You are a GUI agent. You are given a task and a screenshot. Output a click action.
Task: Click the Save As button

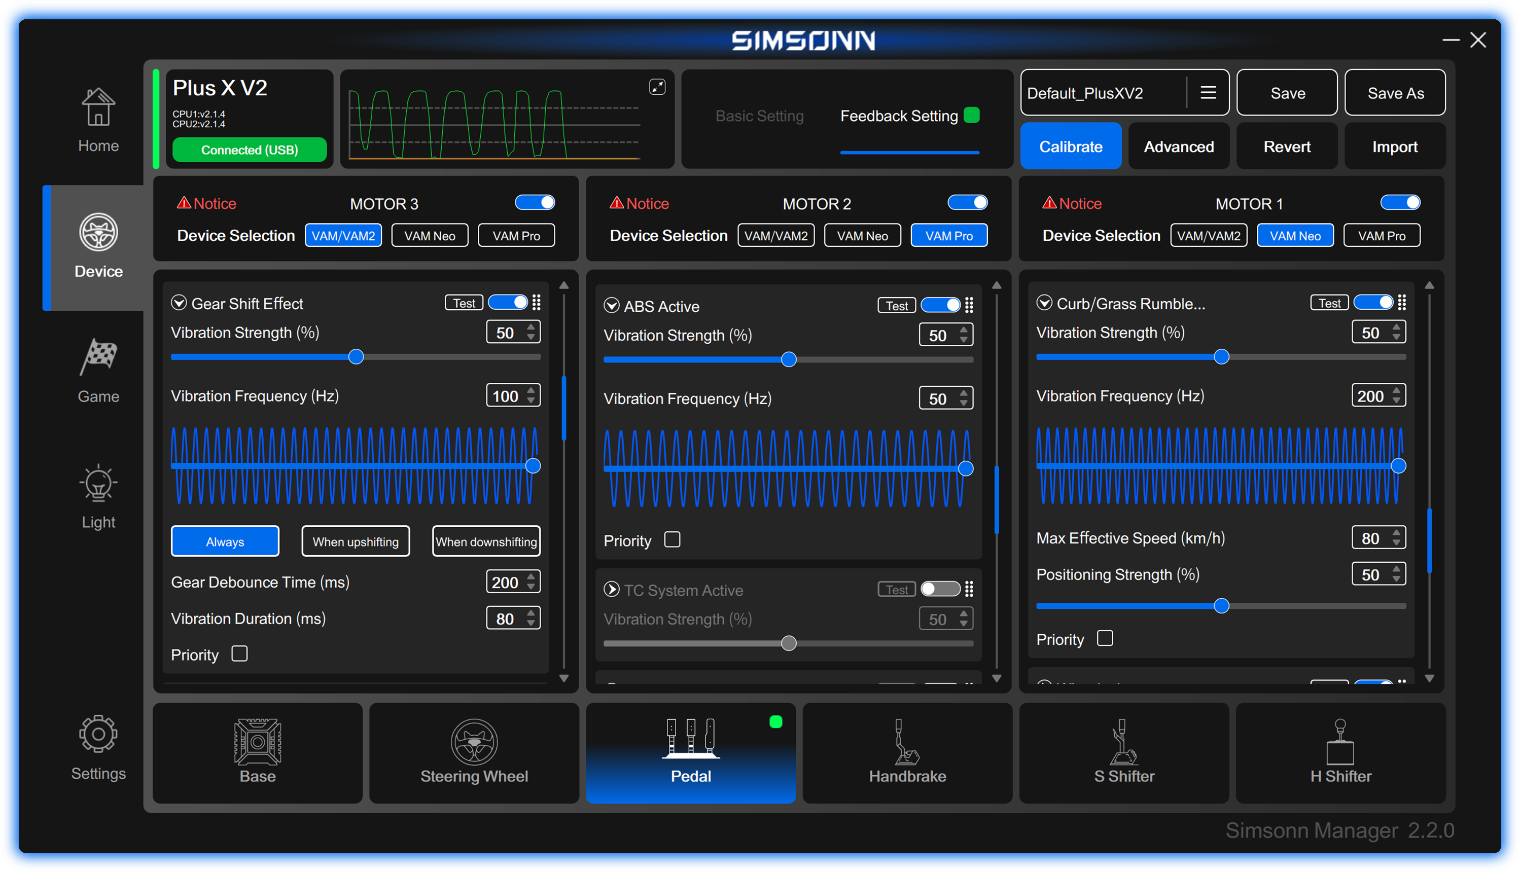click(1395, 93)
